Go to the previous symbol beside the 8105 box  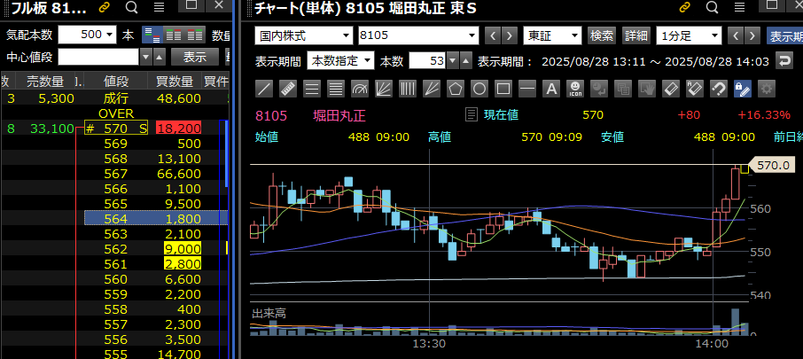pos(493,35)
